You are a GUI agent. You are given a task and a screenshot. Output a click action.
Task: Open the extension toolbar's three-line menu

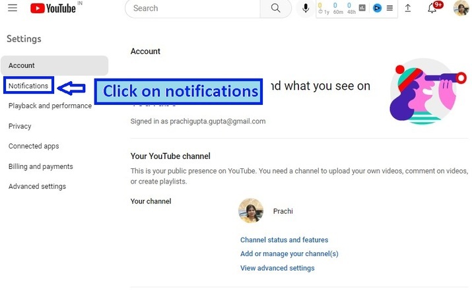[x=390, y=9]
